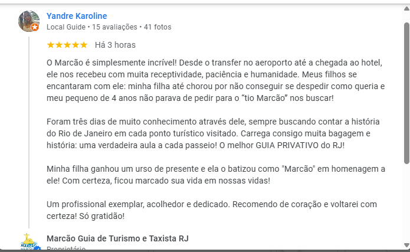This screenshot has height=252, width=410.
Task: Click the 'Proprietário' label under owner name
Action: tap(66, 249)
